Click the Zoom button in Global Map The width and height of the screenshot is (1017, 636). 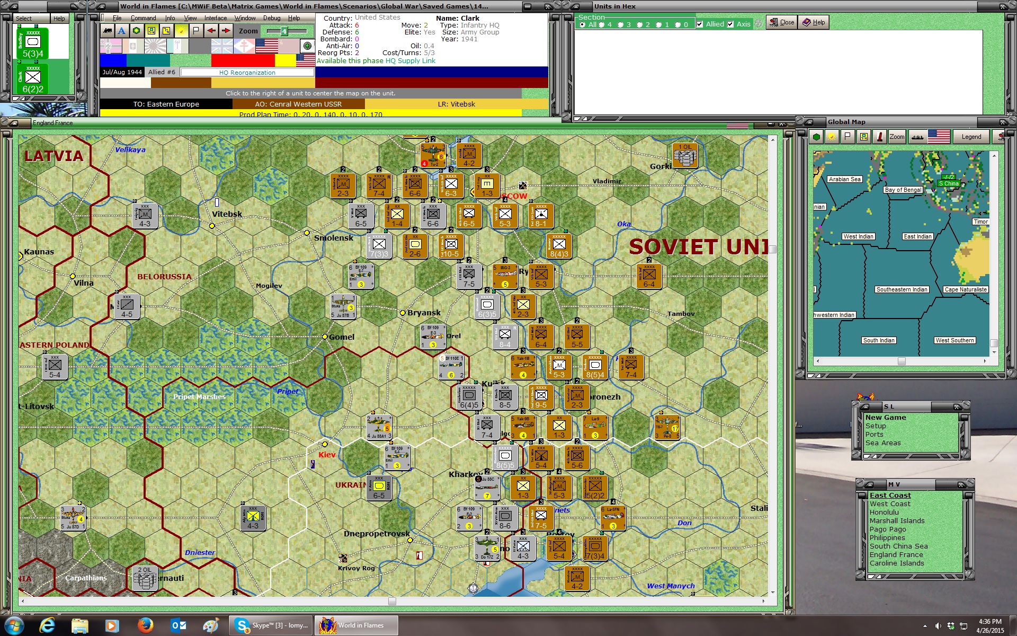897,137
